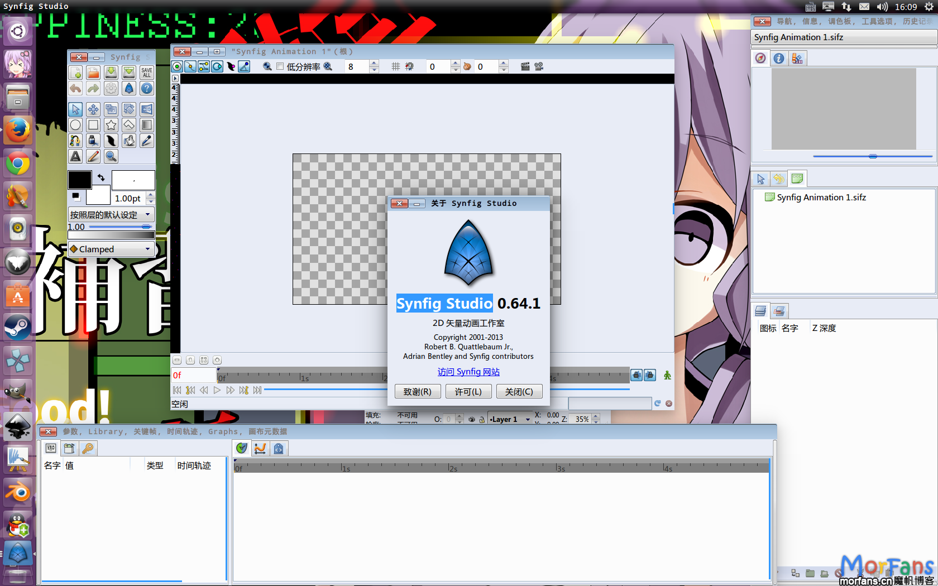Open the 访问 Synfig 网站 link
This screenshot has height=586, width=938.
coord(468,372)
